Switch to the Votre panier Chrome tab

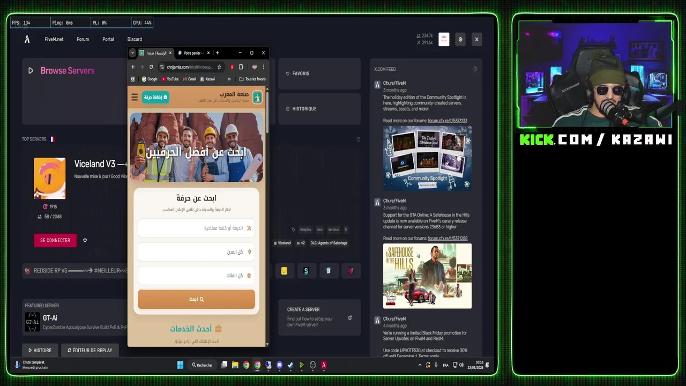[x=193, y=53]
